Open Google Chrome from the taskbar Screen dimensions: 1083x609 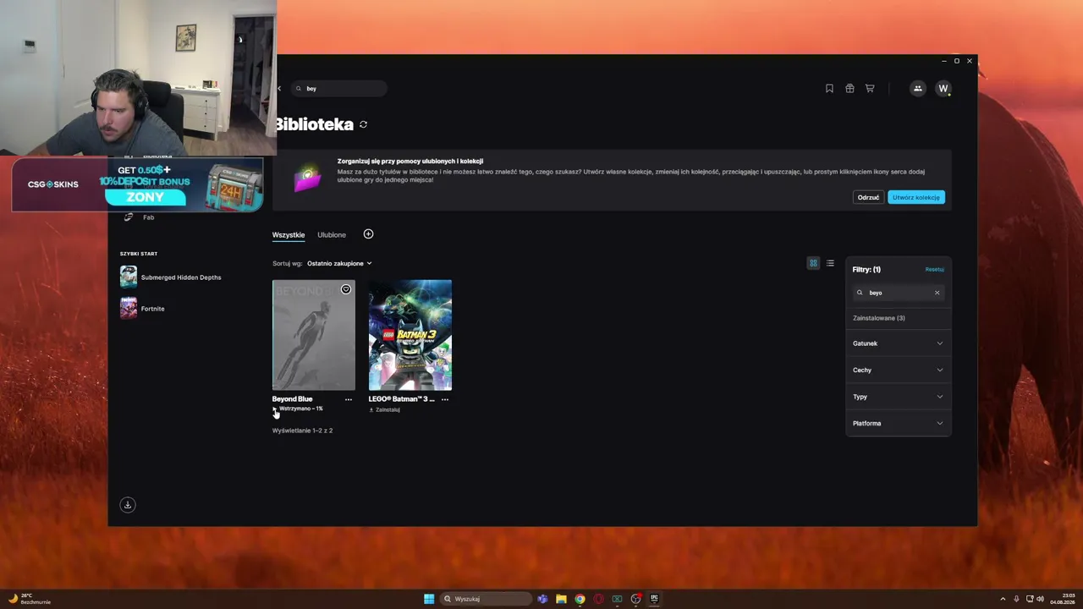pos(580,599)
